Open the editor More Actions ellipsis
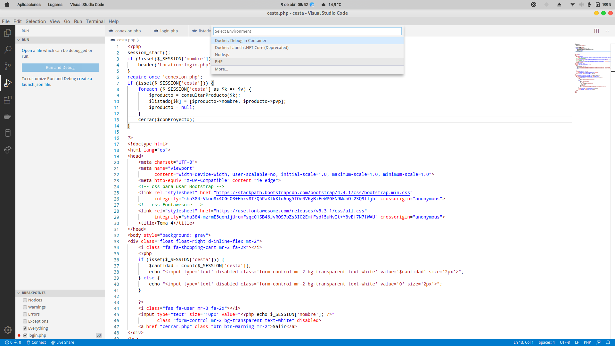 607,31
